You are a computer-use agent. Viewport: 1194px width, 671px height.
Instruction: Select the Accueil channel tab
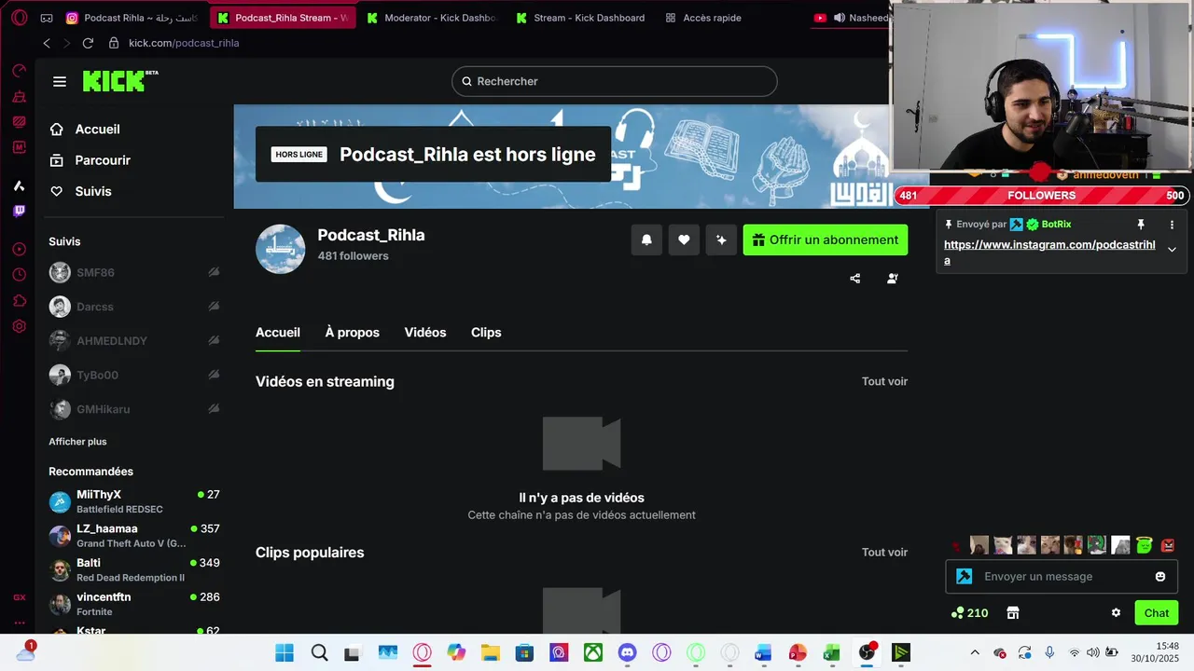point(278,333)
